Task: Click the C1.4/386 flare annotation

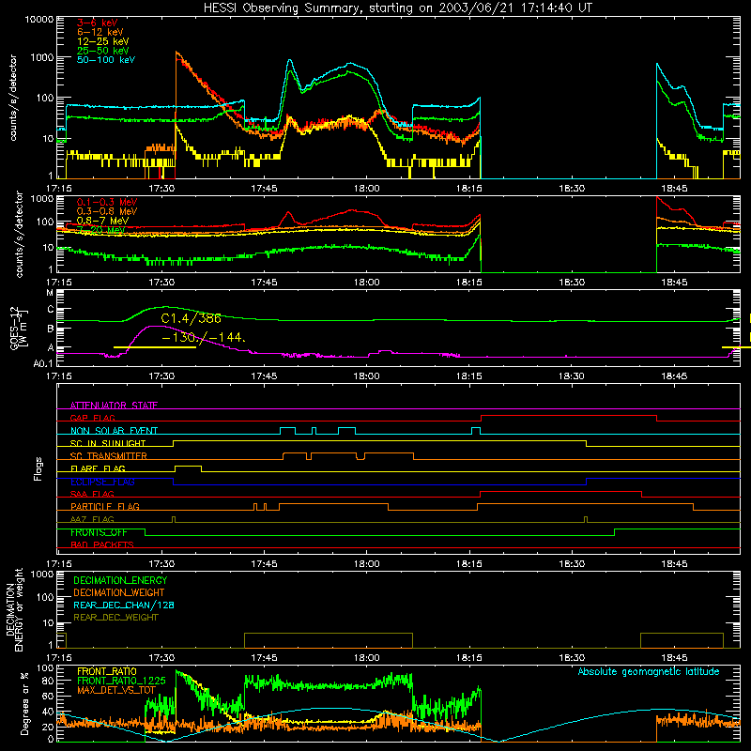Action: click(x=192, y=318)
